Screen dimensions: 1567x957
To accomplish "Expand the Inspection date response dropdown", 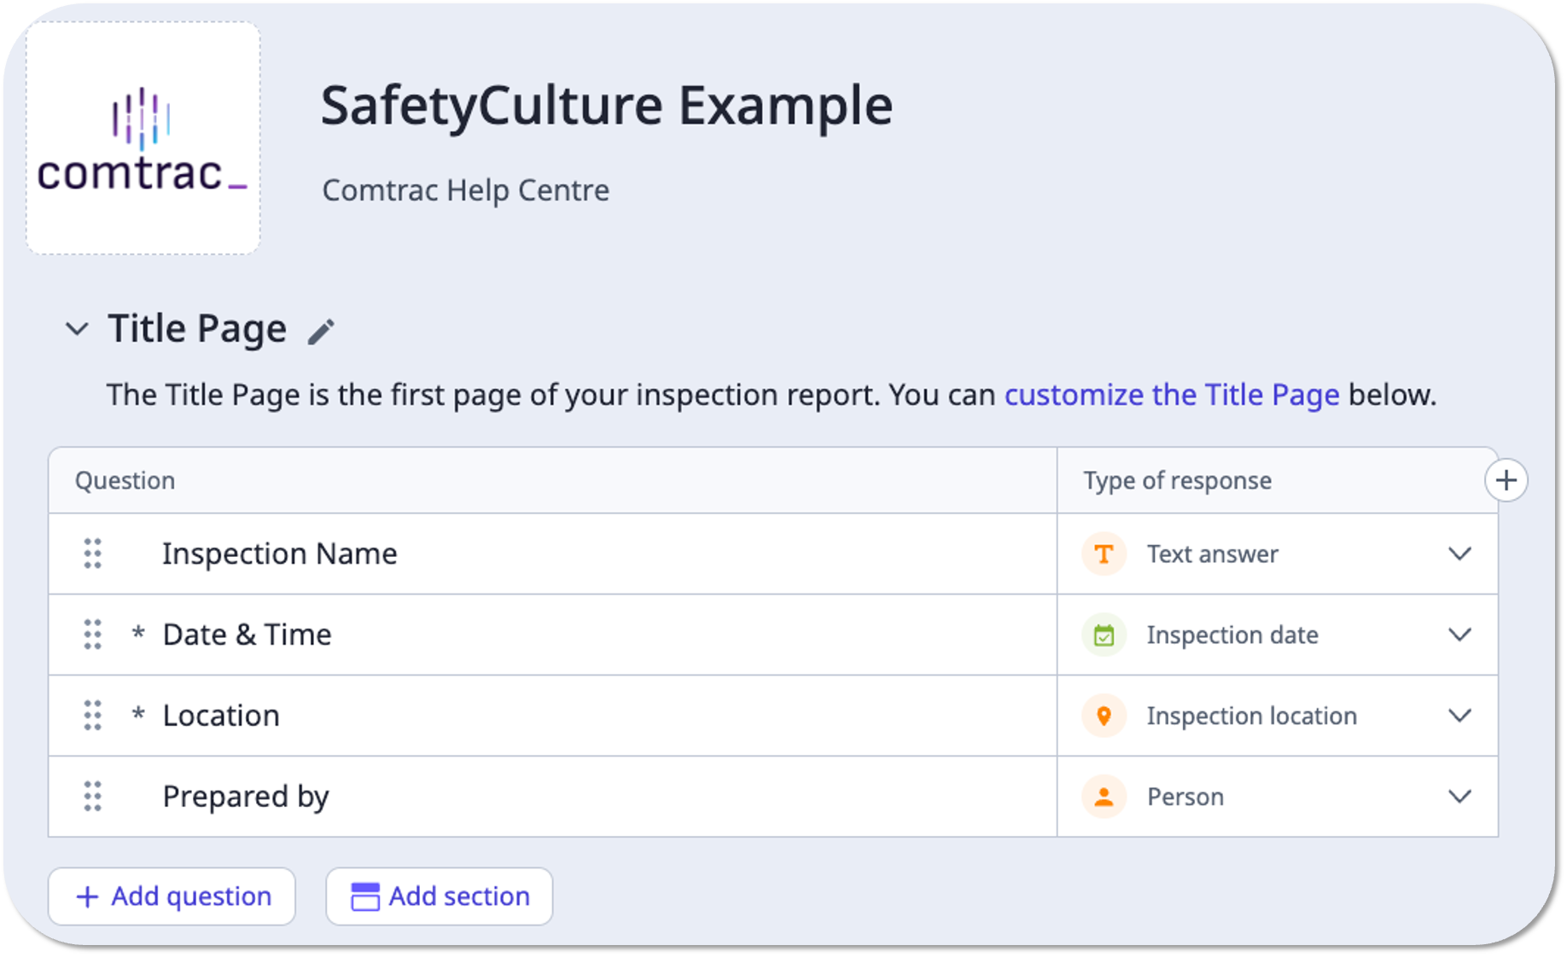I will pos(1459,635).
